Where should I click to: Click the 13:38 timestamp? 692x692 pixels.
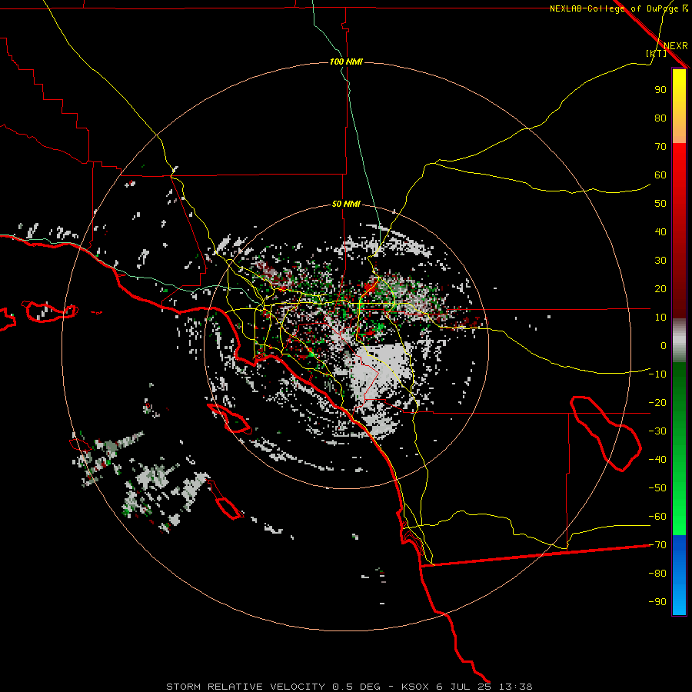point(515,687)
